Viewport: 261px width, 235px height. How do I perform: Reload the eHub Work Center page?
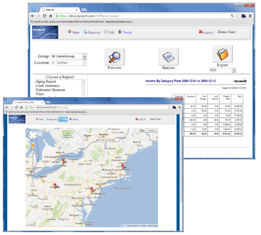pyautogui.click(x=16, y=107)
